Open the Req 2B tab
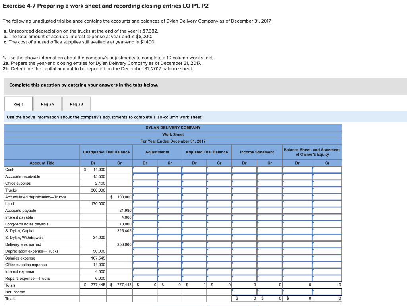 (76, 104)
